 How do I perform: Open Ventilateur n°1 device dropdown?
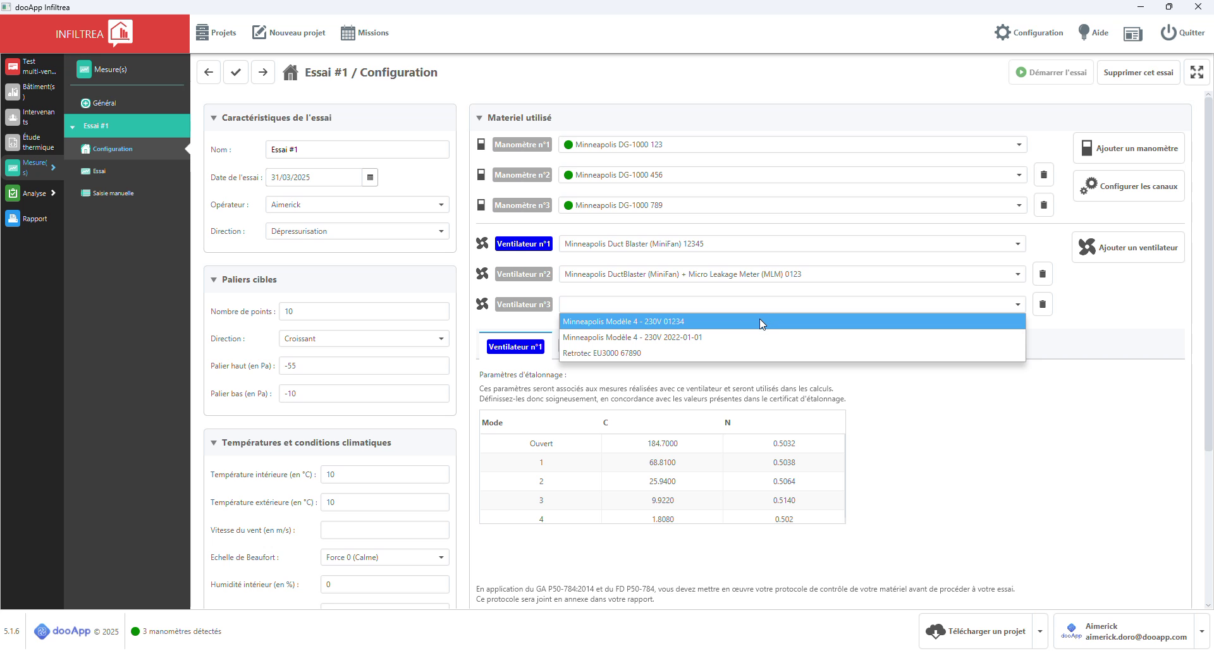(x=792, y=244)
